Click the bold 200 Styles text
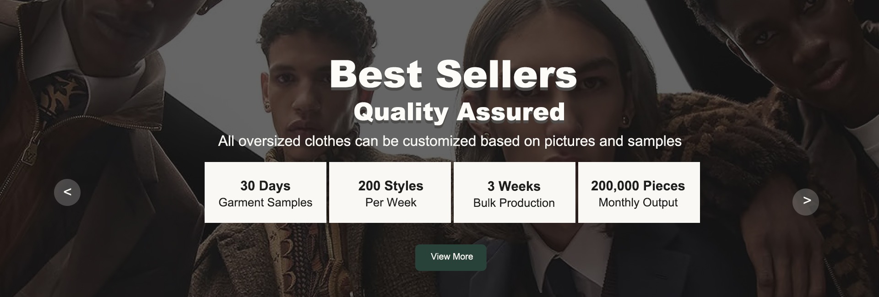The image size is (879, 297). click(391, 186)
